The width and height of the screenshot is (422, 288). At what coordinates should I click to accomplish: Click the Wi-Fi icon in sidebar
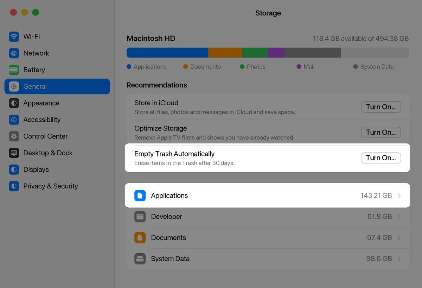(x=14, y=36)
